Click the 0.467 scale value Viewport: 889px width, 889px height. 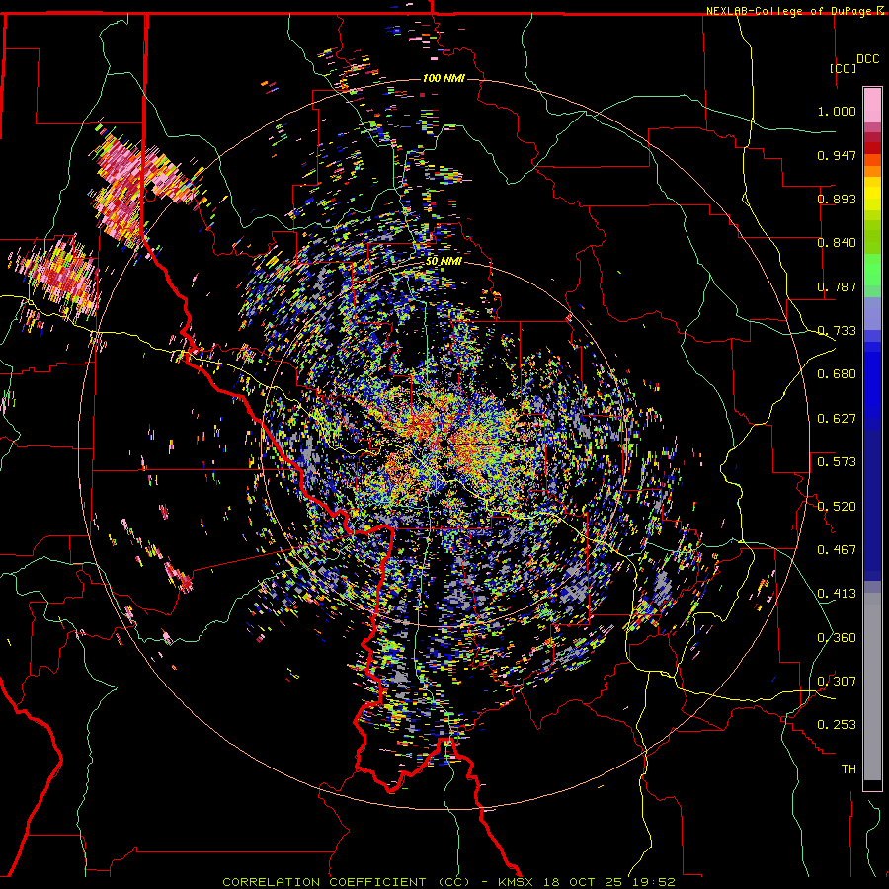[837, 550]
